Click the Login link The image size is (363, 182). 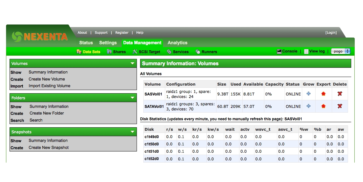point(331,32)
